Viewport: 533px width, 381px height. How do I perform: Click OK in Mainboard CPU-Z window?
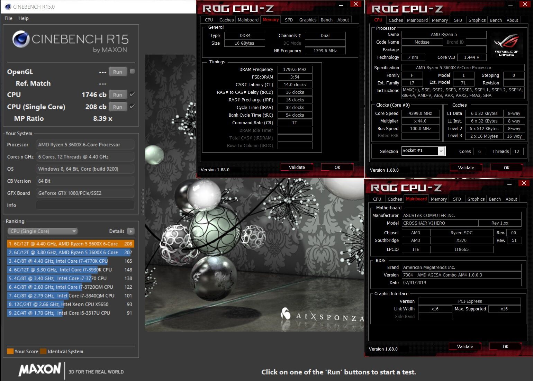coord(506,346)
